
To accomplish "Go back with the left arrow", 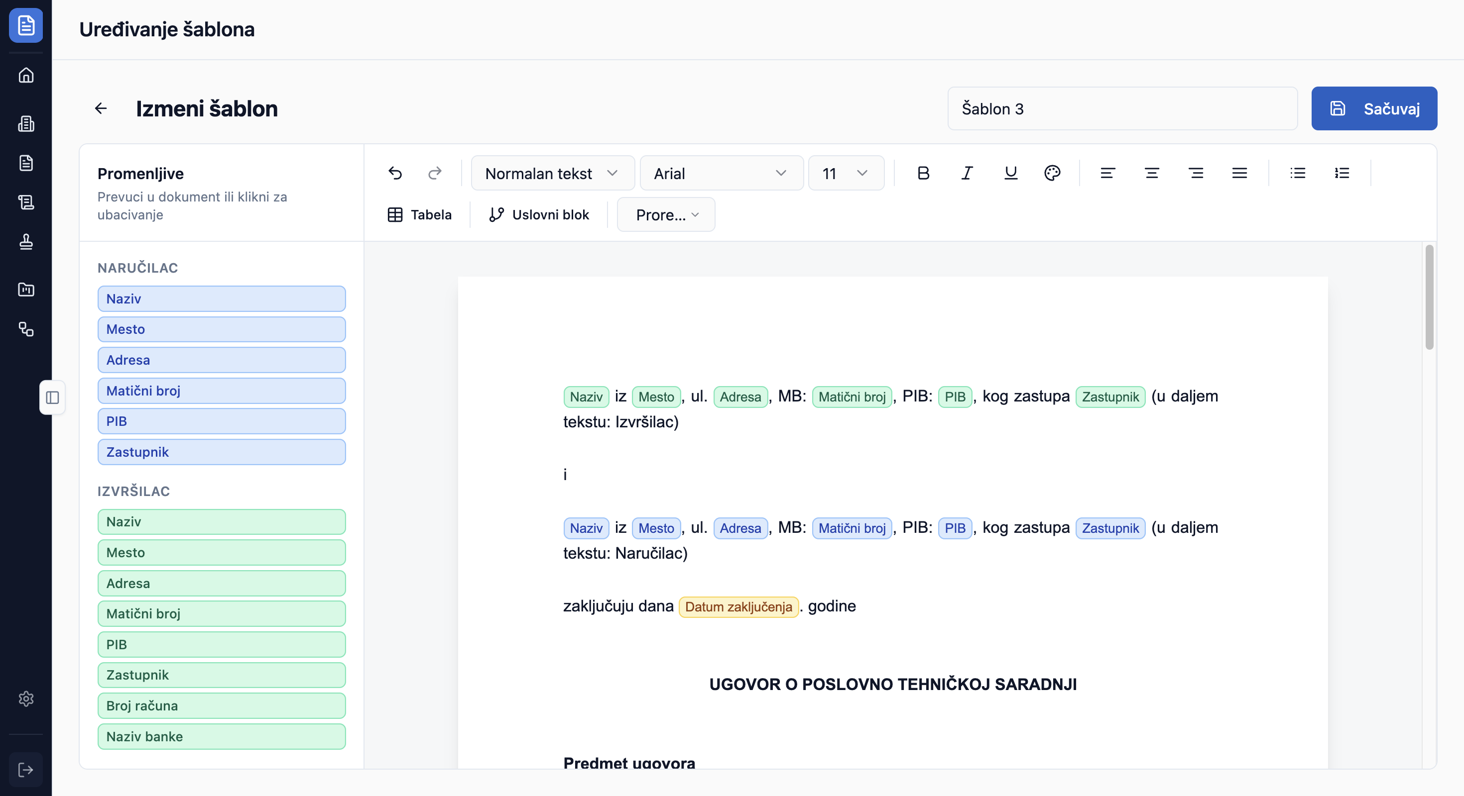I will (x=101, y=108).
